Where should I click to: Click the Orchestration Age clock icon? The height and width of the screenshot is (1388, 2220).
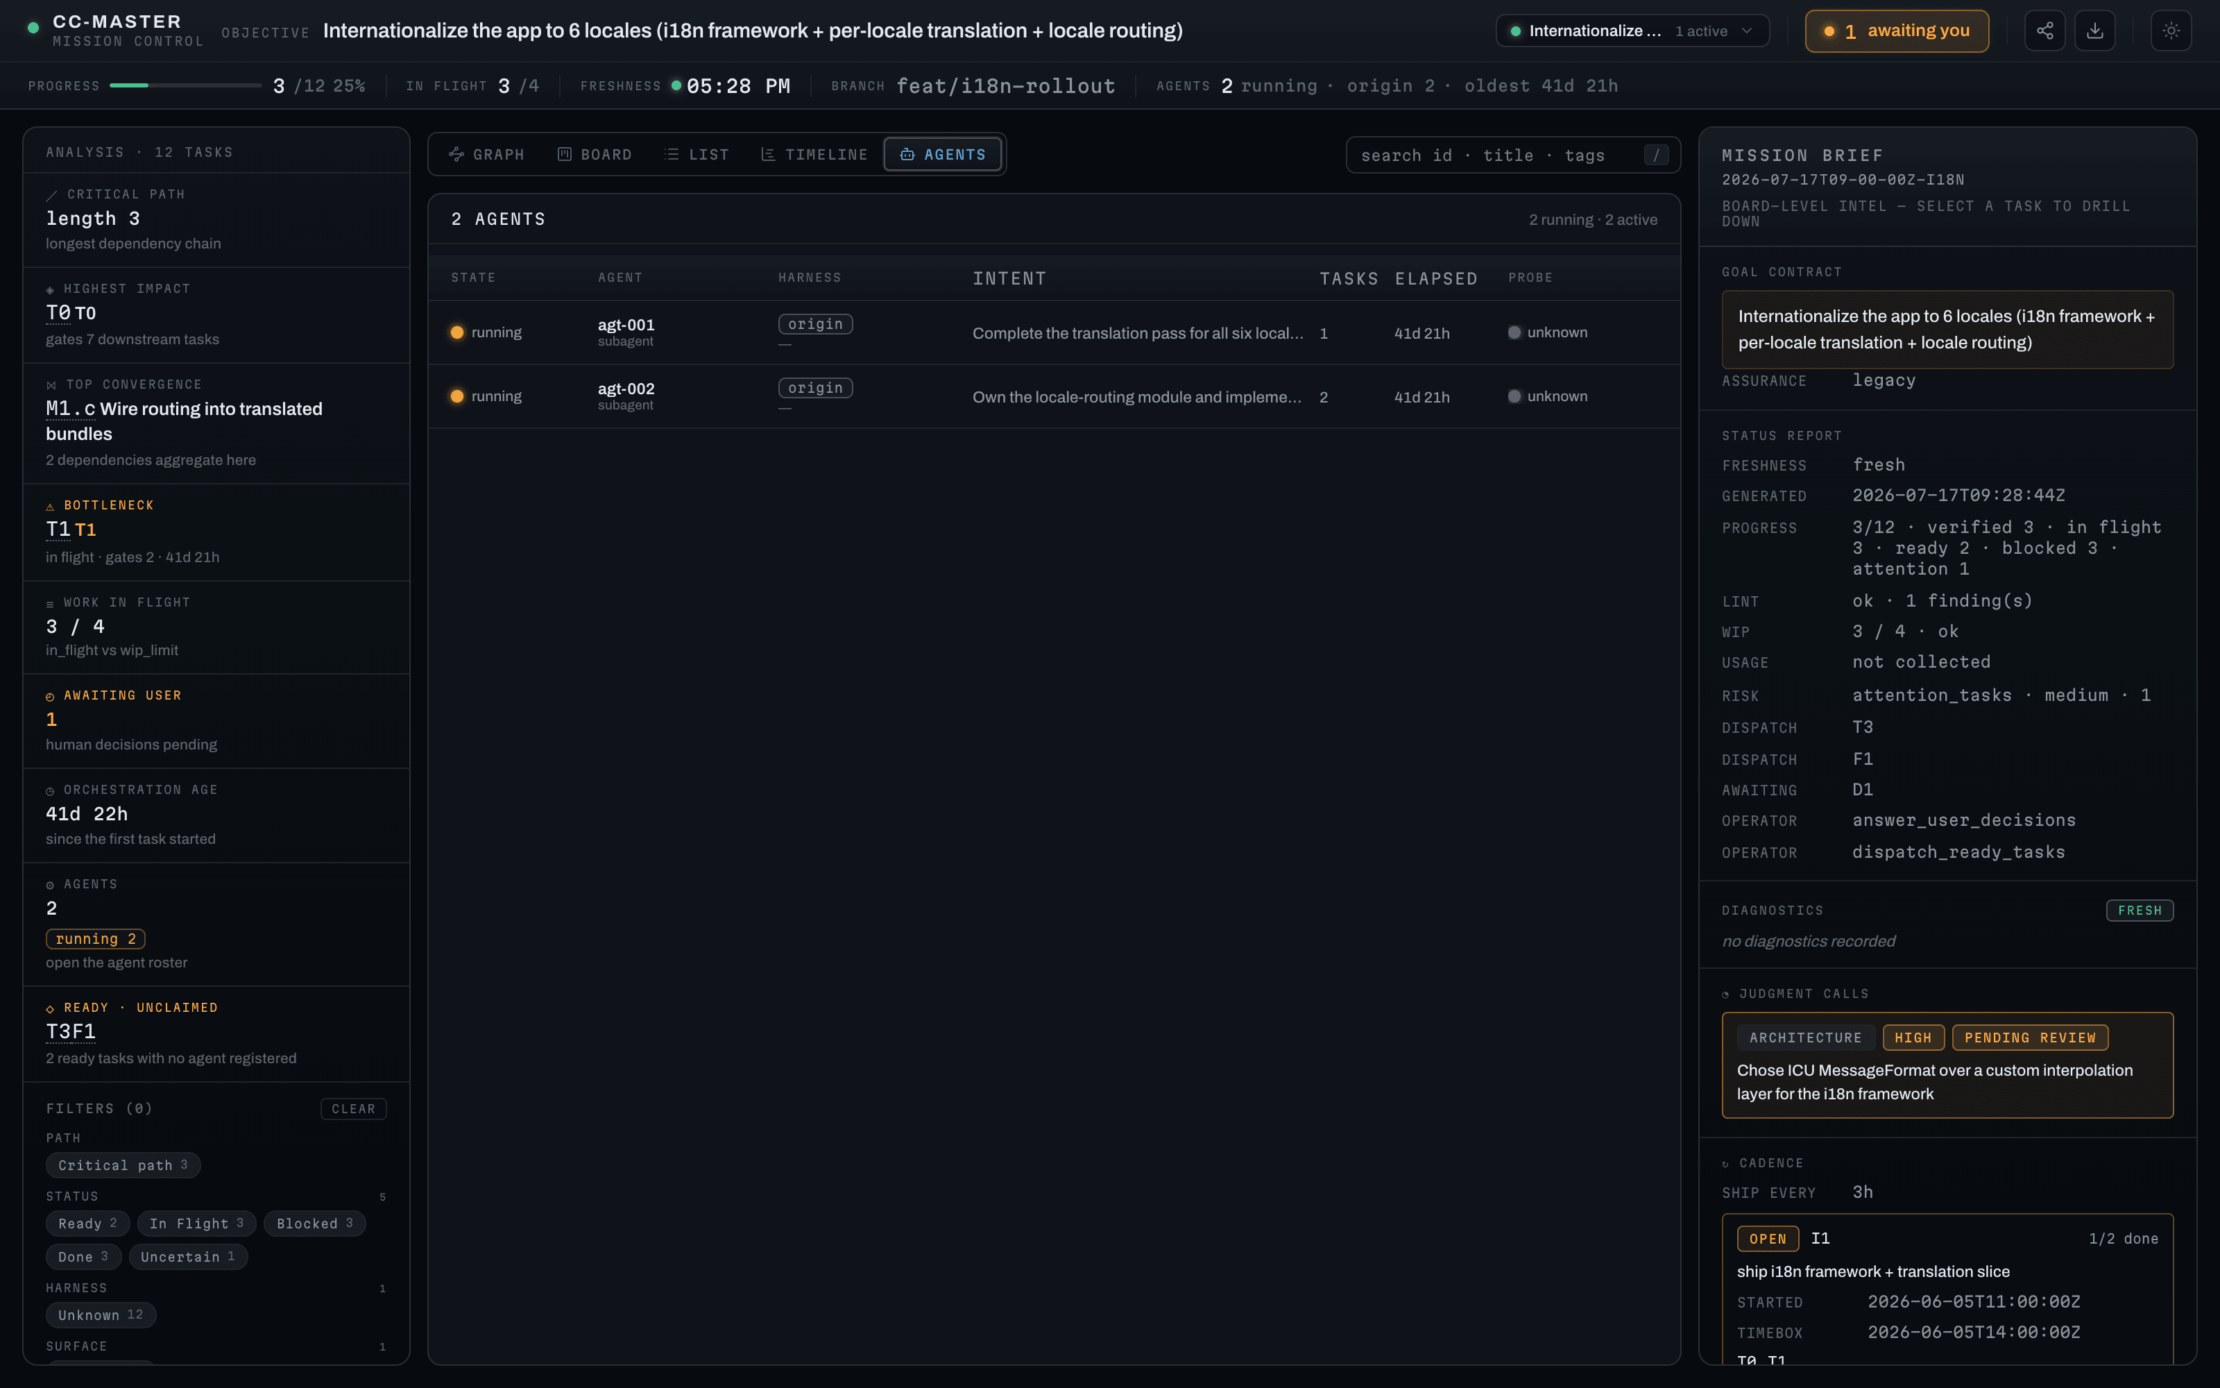(x=51, y=790)
